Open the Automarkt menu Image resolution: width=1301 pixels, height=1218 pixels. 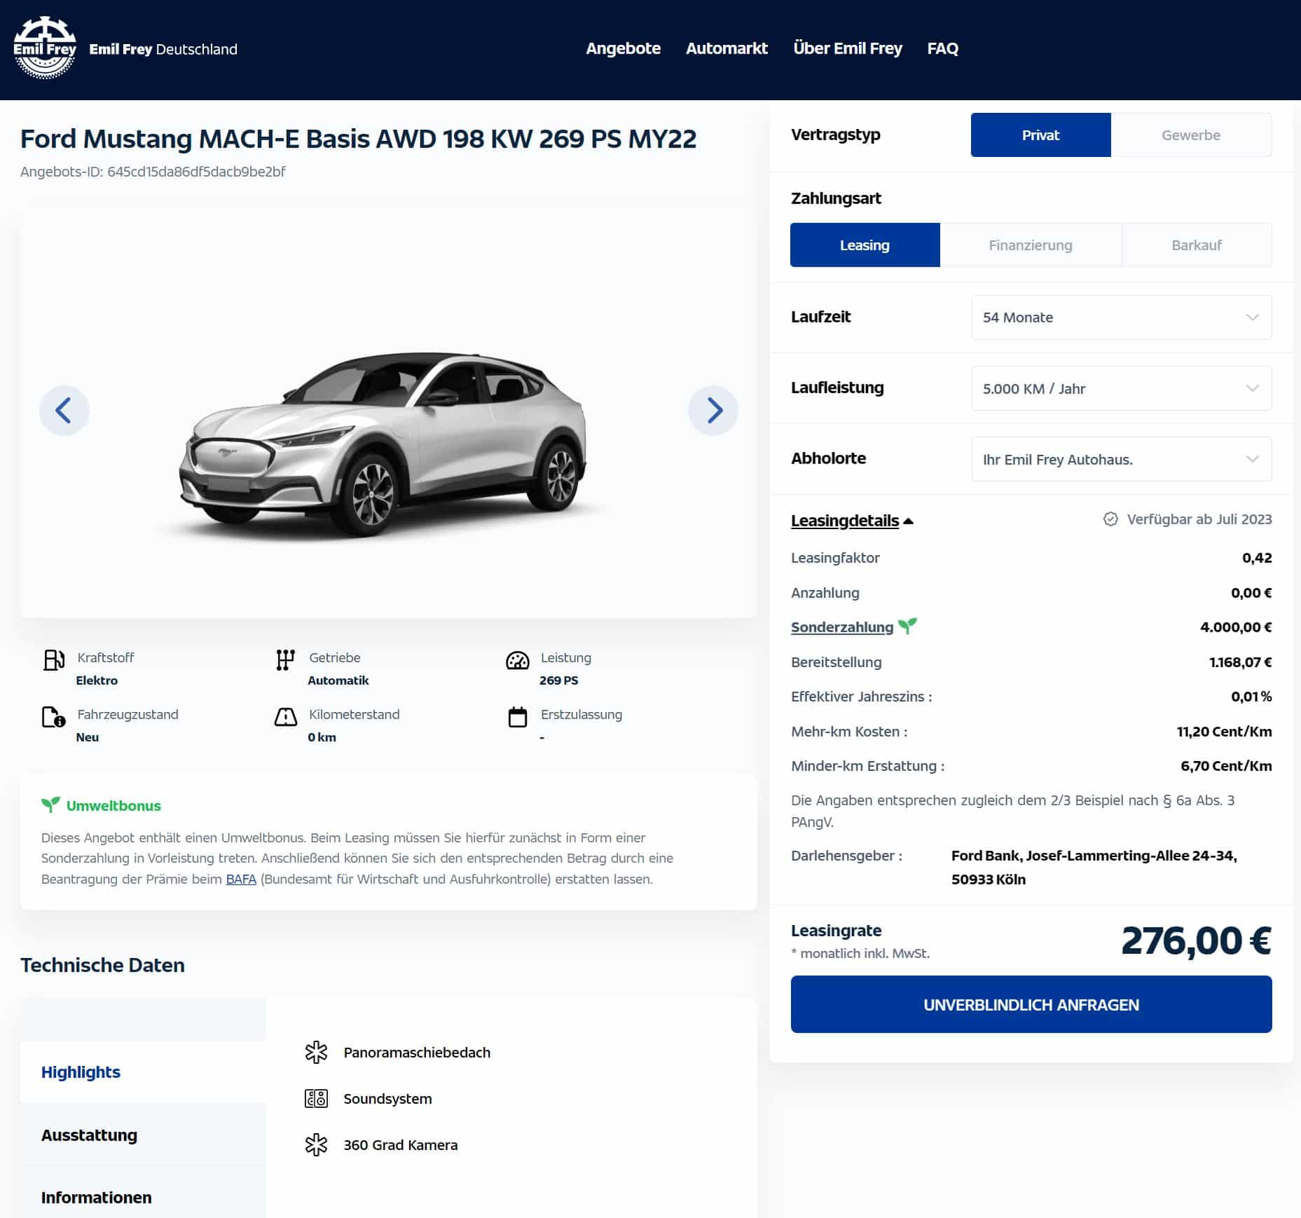pos(727,48)
